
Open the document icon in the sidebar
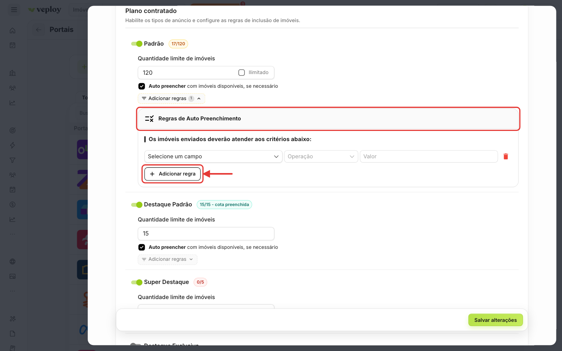pyautogui.click(x=13, y=333)
